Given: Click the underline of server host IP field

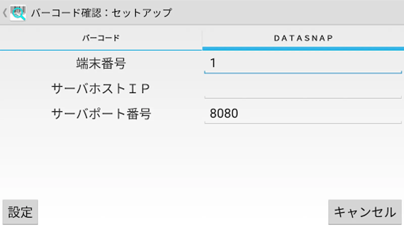Looking at the screenshot, I should (x=303, y=98).
